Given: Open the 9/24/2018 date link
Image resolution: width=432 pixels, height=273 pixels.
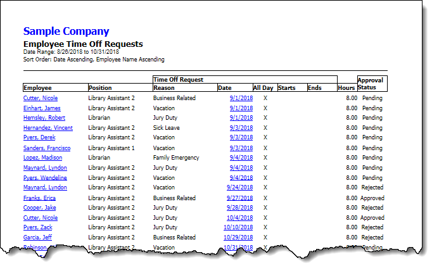Looking at the screenshot, I should pos(239,187).
